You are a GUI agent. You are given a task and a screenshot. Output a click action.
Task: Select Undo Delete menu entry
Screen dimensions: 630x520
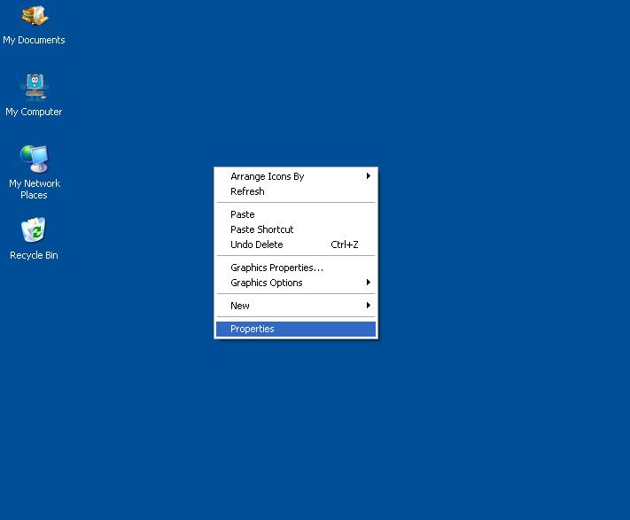(x=296, y=244)
